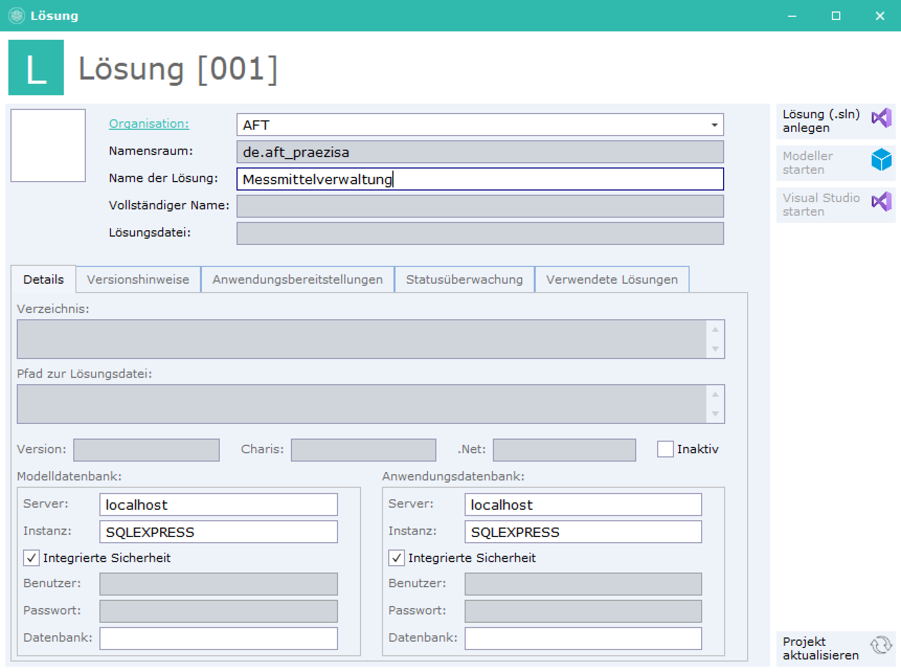Open the Organisation dropdown arrow
901x672 pixels.
(714, 125)
